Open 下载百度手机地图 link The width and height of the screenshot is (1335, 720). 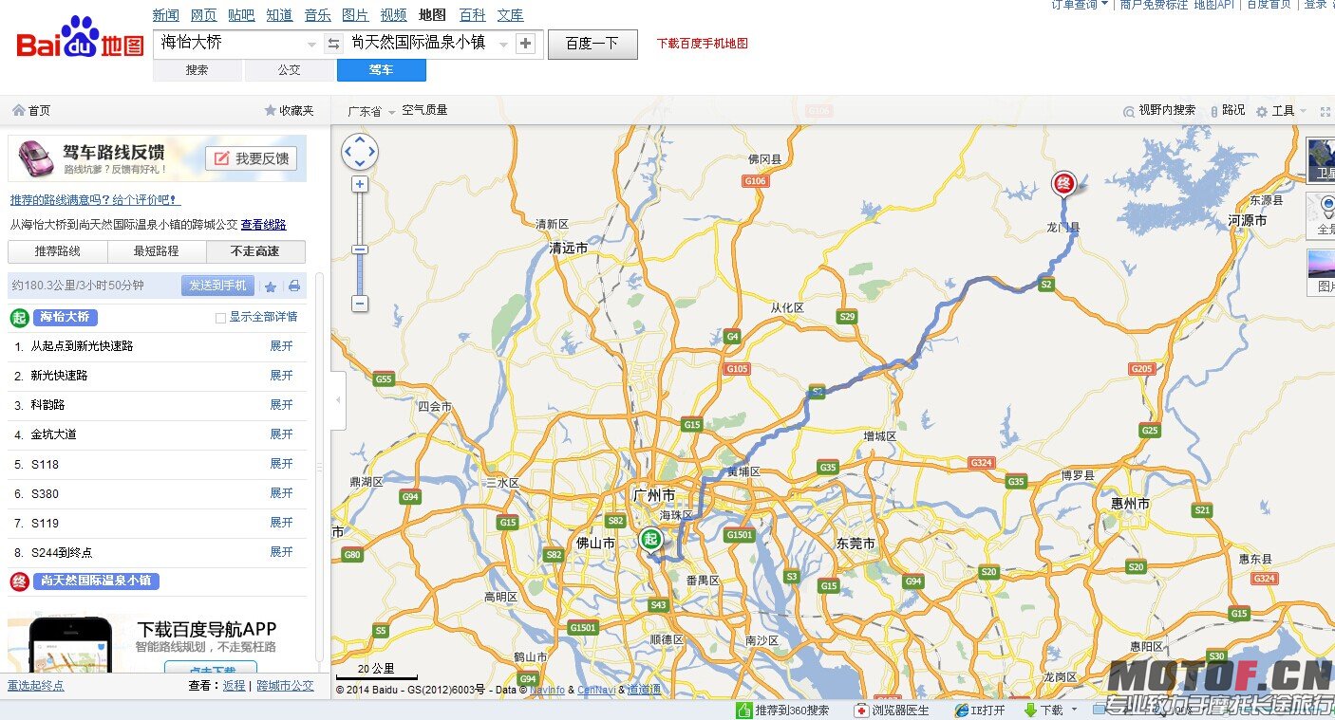point(703,44)
